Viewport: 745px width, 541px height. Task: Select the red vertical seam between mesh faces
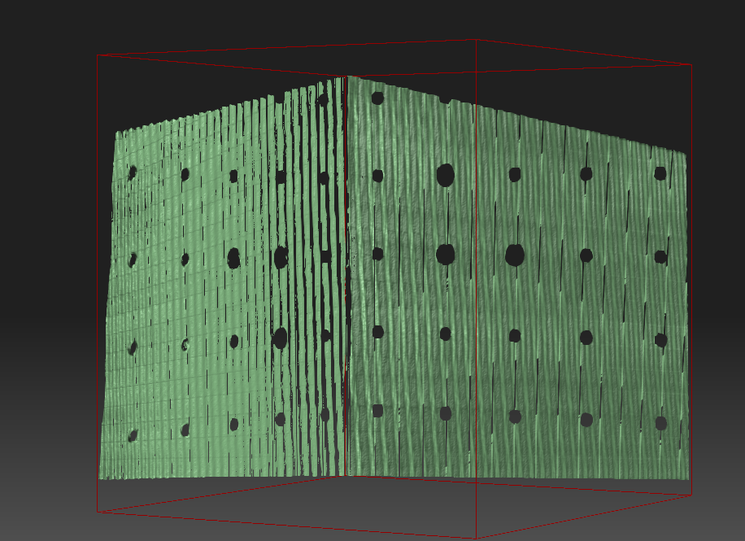[x=347, y=285]
